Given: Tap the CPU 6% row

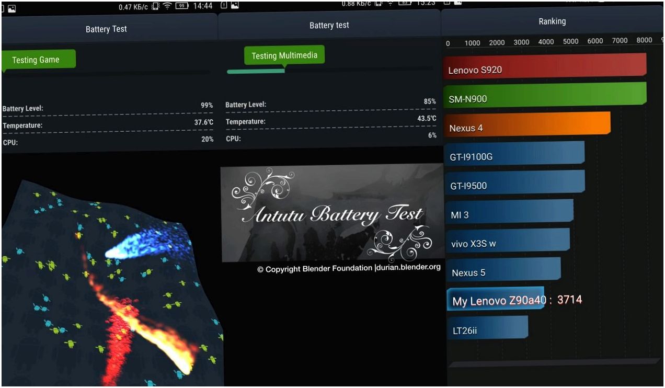Looking at the screenshot, I should tap(330, 137).
